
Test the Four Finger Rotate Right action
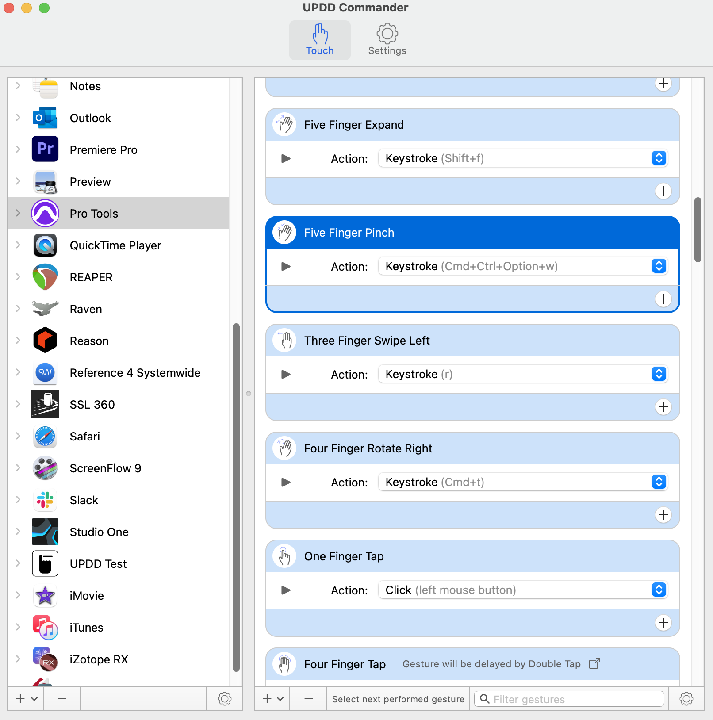click(x=286, y=482)
